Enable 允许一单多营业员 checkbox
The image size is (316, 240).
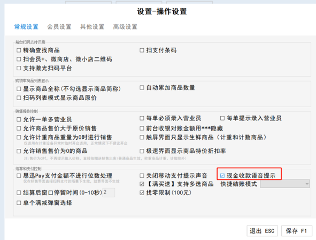(x=19, y=119)
